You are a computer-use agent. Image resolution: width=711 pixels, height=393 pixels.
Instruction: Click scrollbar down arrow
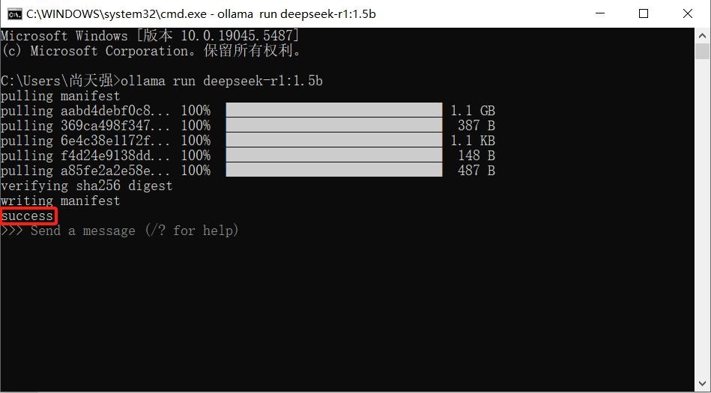[703, 383]
